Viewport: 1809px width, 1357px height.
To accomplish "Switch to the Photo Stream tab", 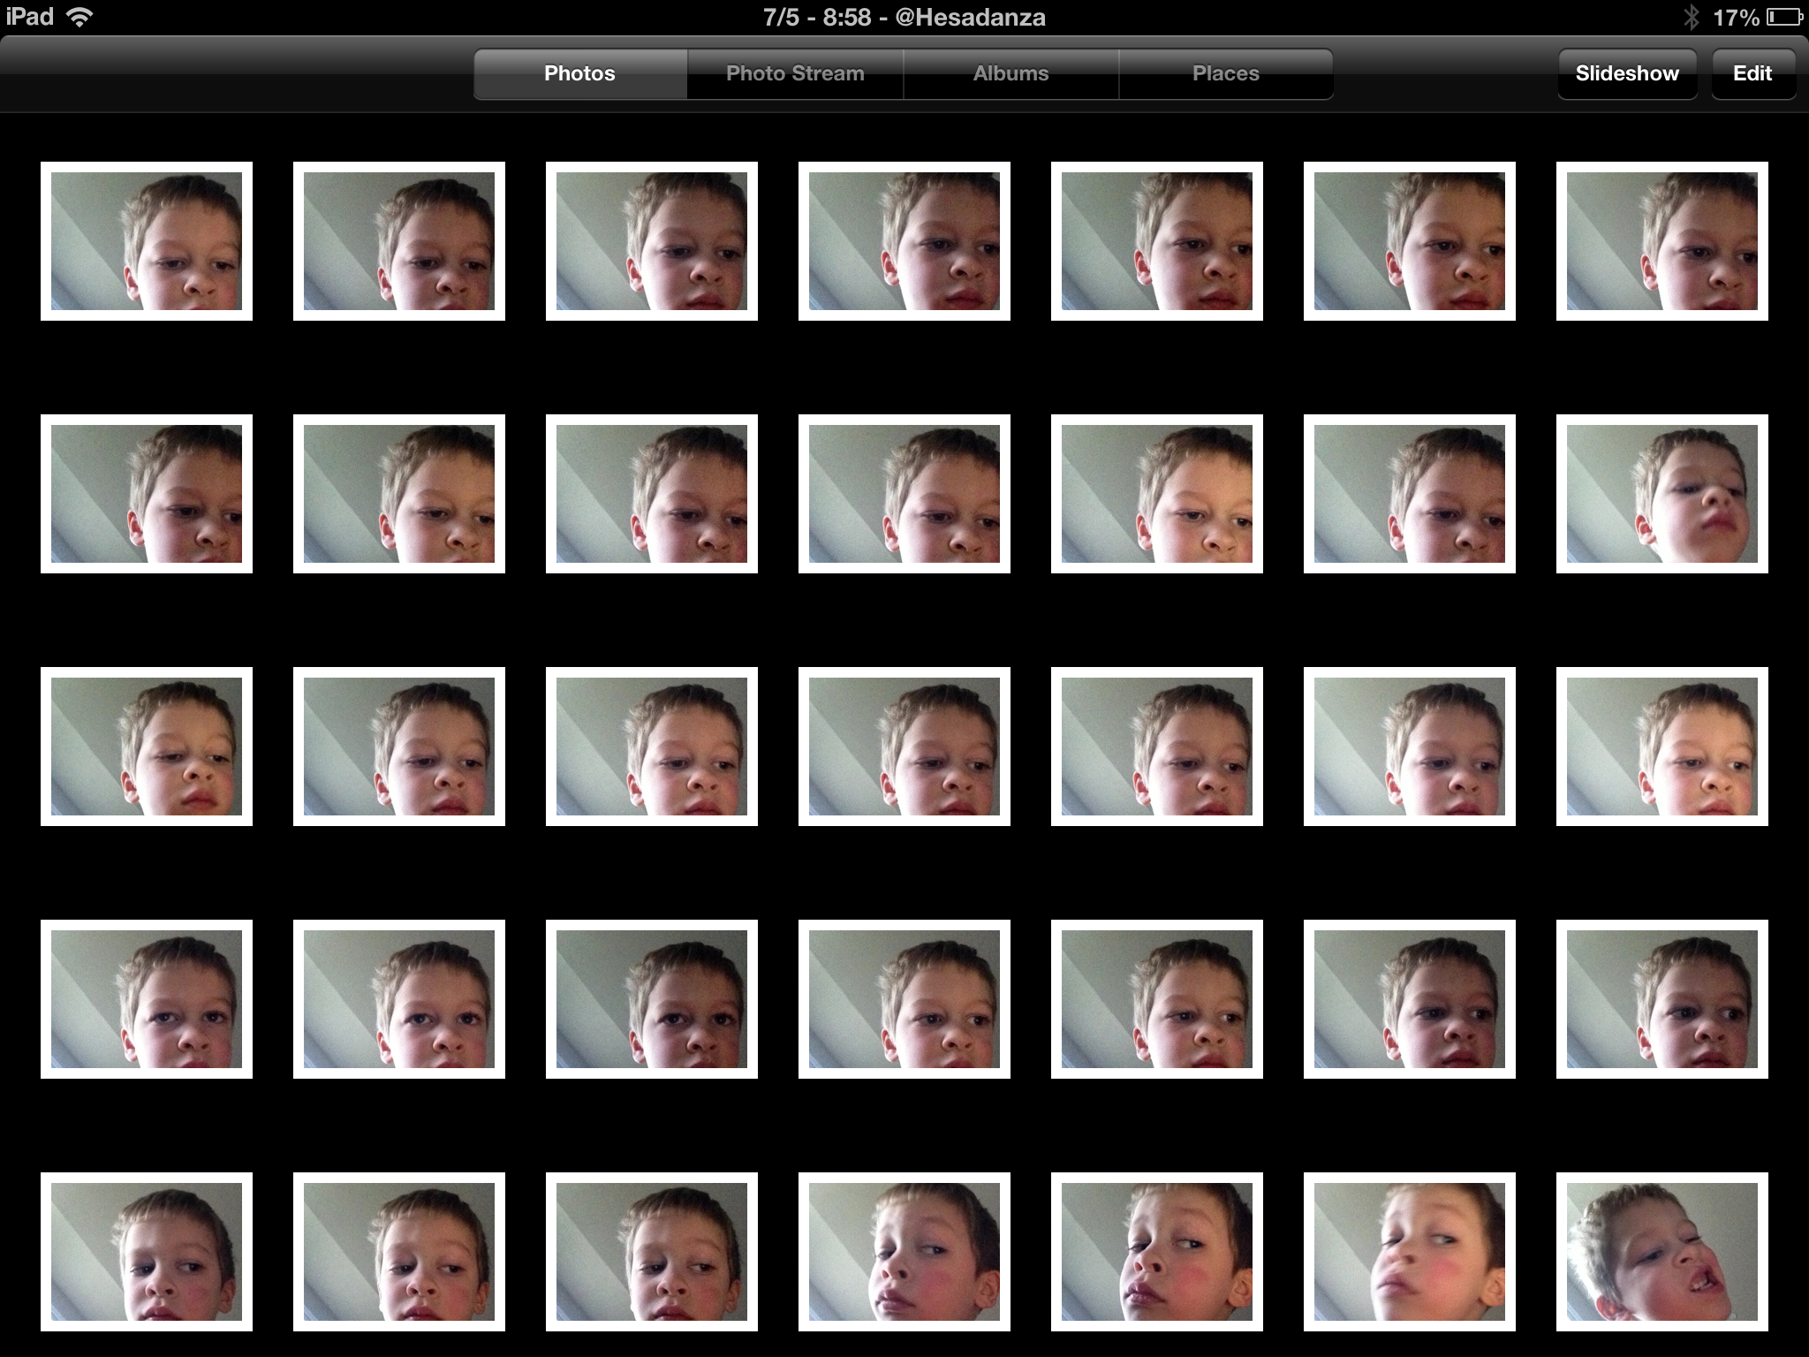I will coord(795,73).
